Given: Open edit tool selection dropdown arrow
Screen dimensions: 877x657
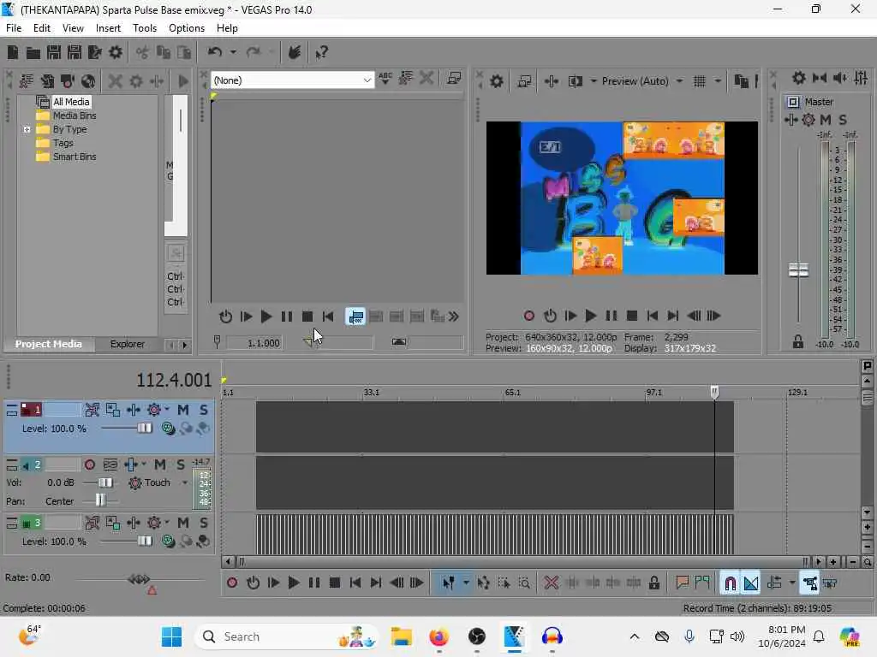Looking at the screenshot, I should (466, 583).
